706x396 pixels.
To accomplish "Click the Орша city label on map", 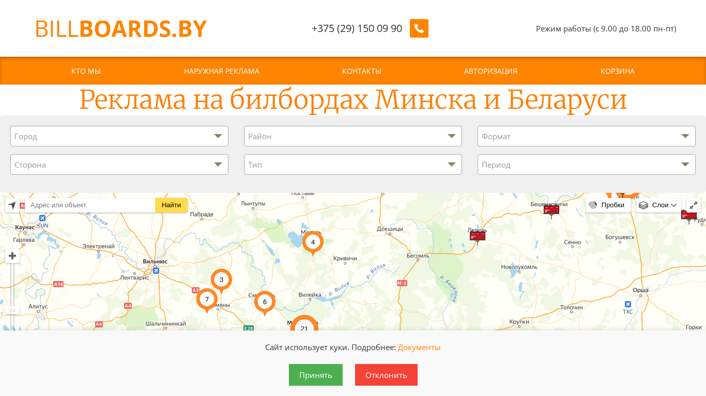I will (640, 290).
